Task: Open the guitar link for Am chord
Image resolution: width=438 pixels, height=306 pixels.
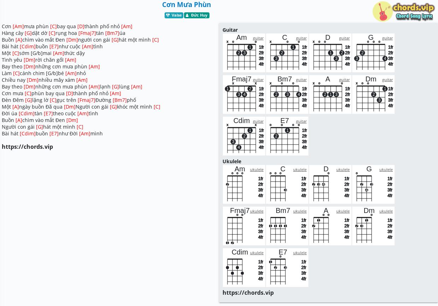Action: 258,38
